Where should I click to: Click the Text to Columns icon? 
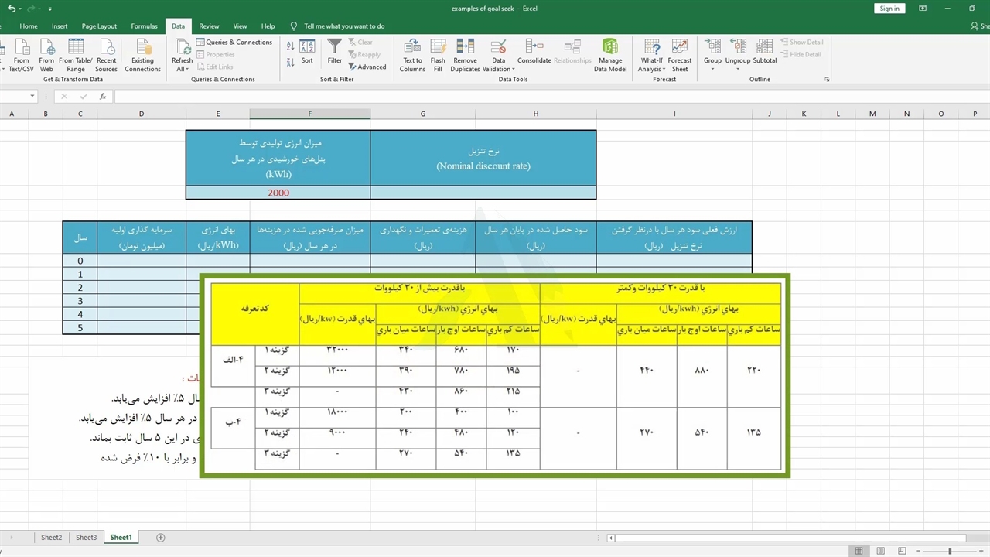tap(412, 47)
